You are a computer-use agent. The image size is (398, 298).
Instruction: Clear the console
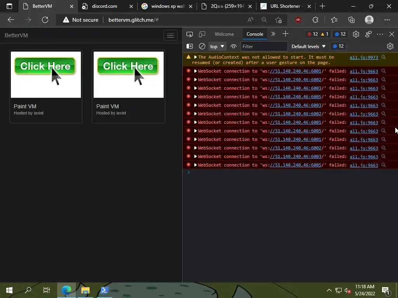[202, 46]
